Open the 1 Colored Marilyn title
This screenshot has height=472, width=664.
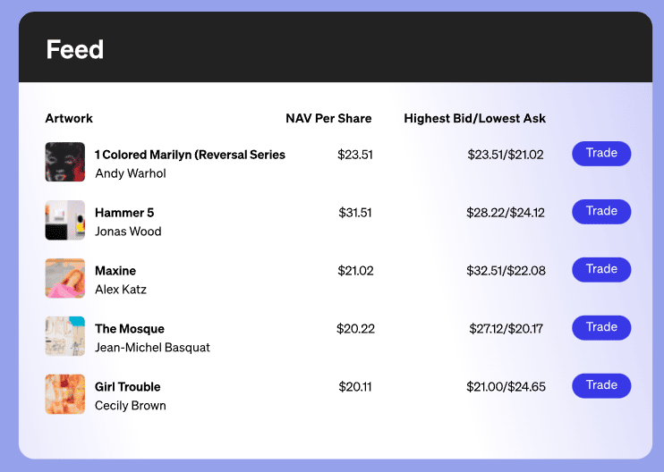click(190, 155)
